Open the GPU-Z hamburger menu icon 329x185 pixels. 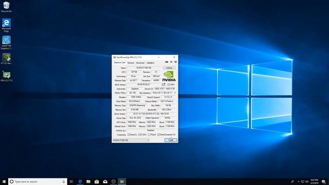[x=176, y=62]
